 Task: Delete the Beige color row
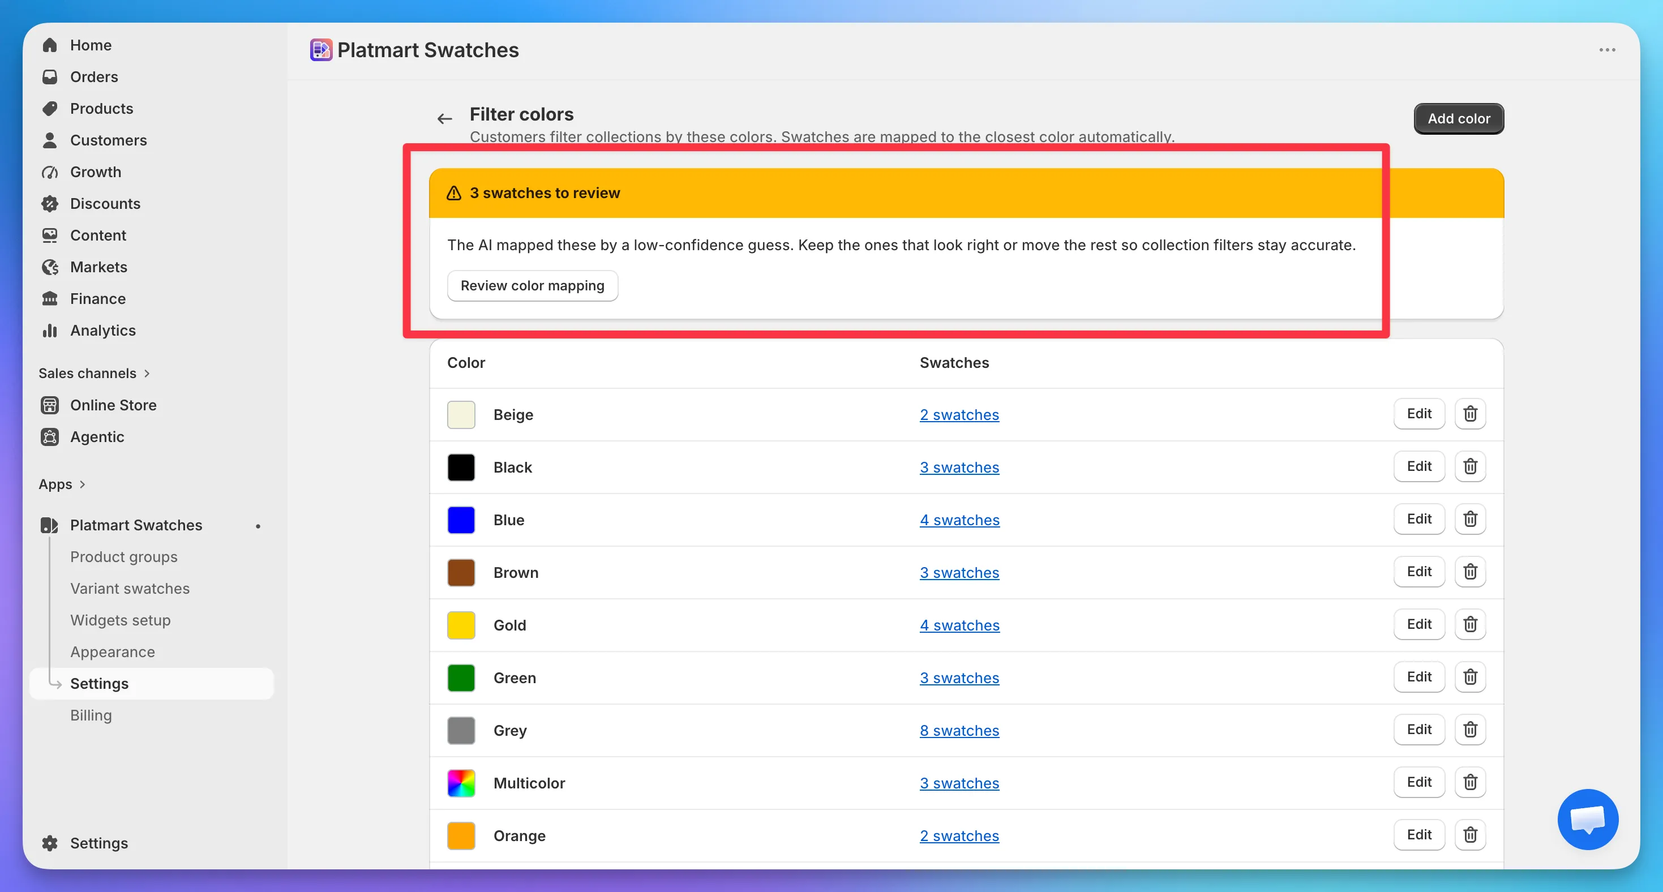(x=1470, y=414)
